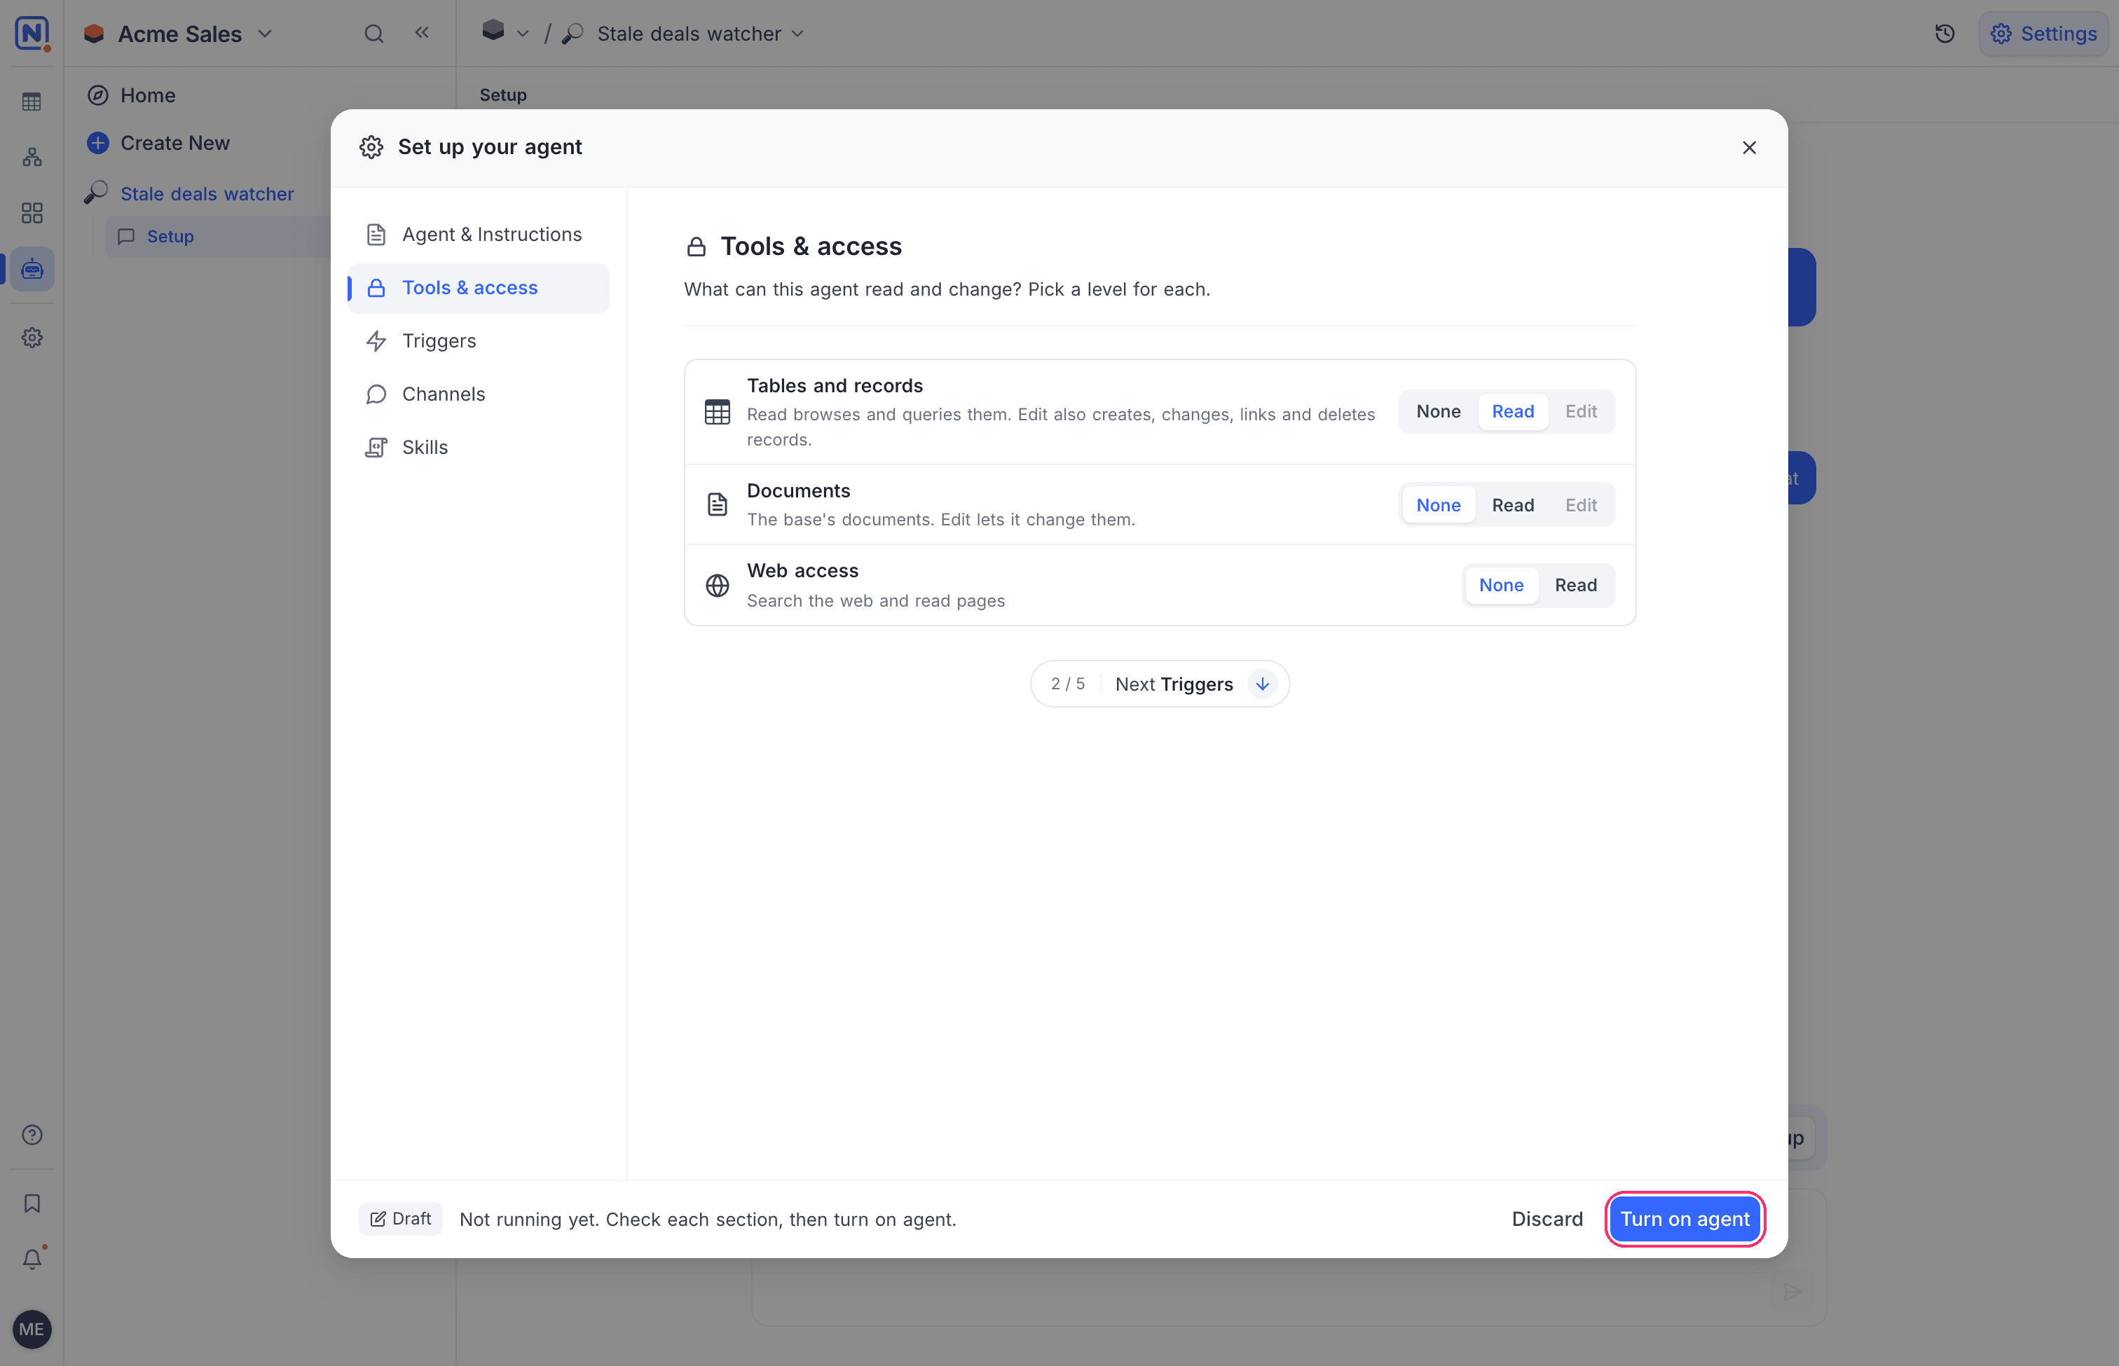Select the Tools & access section

tap(477, 287)
